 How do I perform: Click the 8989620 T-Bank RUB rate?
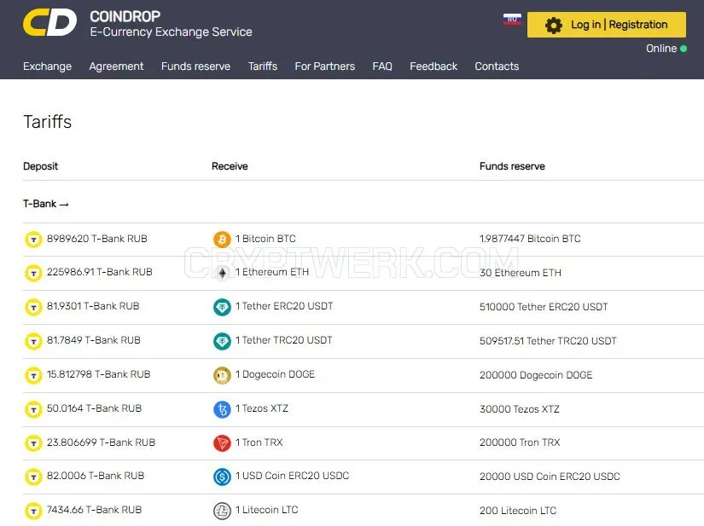pos(97,239)
